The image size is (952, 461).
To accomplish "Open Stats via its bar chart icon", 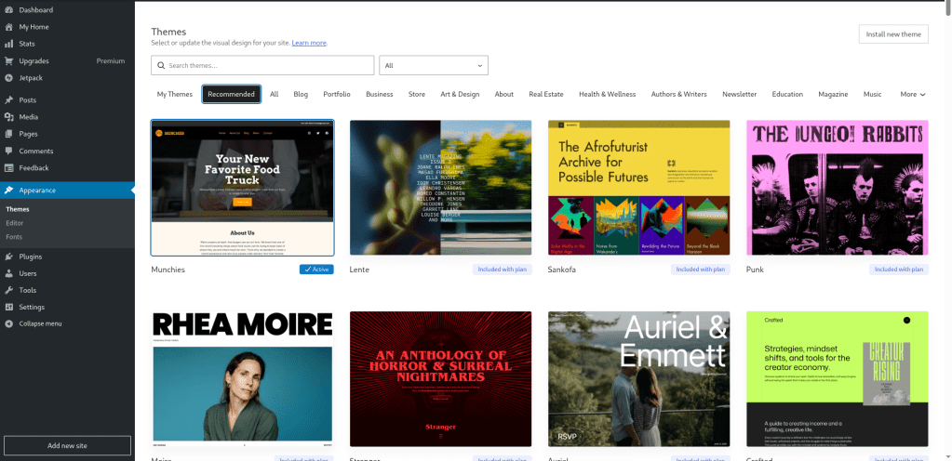I will click(x=8, y=44).
